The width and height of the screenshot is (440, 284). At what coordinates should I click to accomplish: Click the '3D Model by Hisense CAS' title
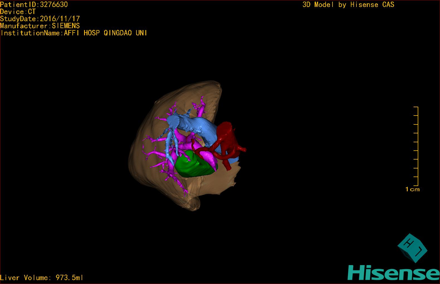(x=348, y=4)
